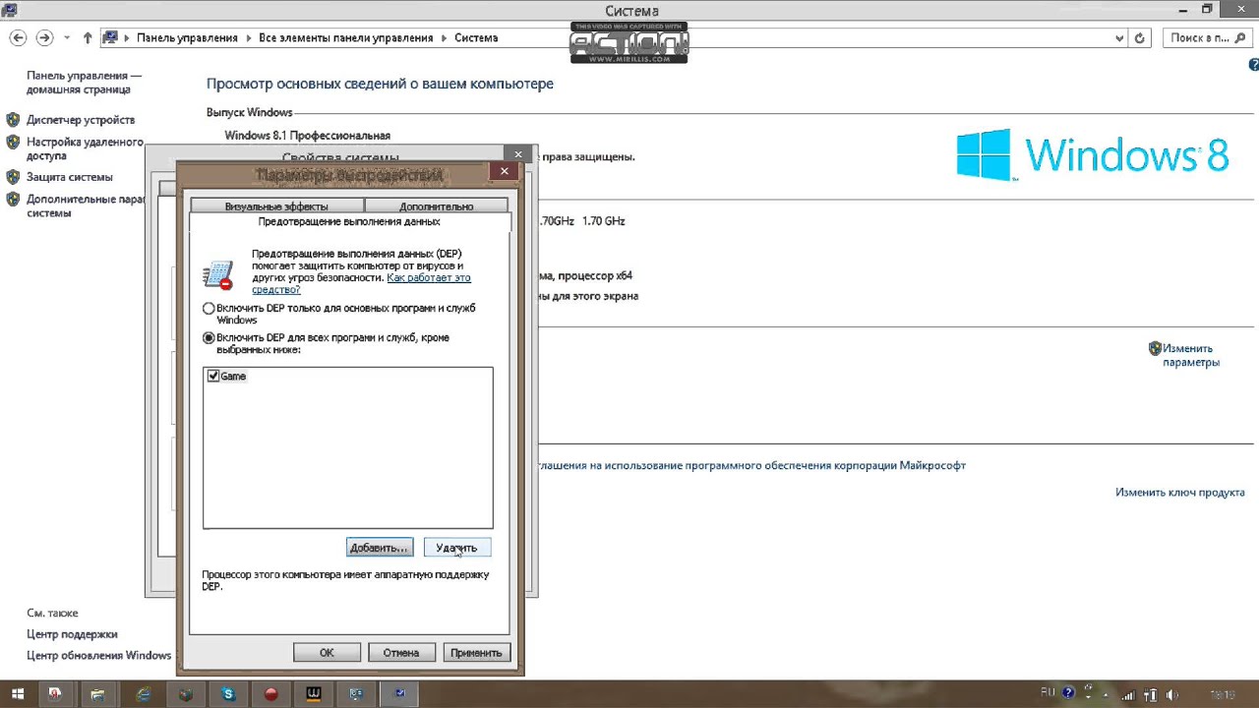
Task: Expand arrow before Панель управления breadcrumb
Action: (x=126, y=38)
